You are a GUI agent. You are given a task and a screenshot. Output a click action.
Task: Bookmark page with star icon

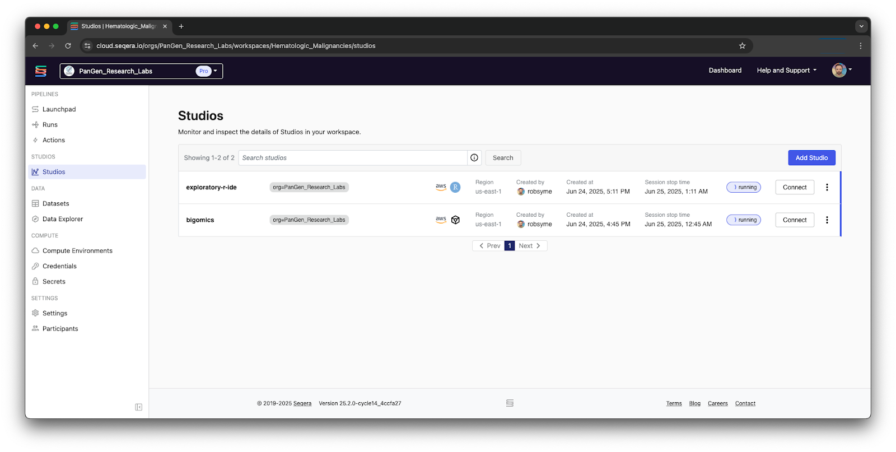tap(743, 46)
